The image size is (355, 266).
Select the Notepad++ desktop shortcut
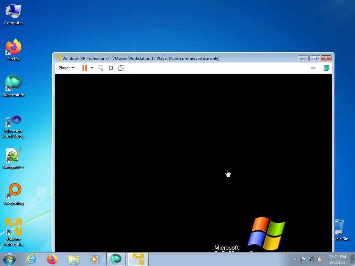pyautogui.click(x=14, y=158)
